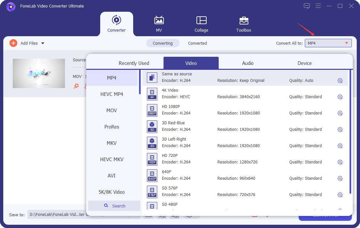The height and width of the screenshot is (228, 360).
Task: Click the source video thumbnail
Action: tap(39, 73)
